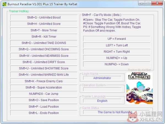Click LEFT = Turn Left button

click(117, 45)
